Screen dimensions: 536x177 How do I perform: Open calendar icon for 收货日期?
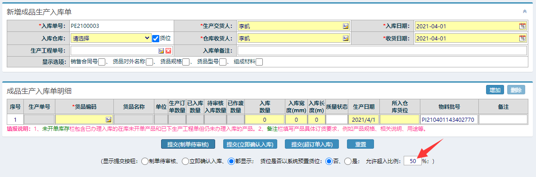coord(522,38)
